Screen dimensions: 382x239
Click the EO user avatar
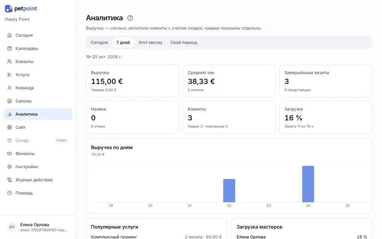point(12,227)
